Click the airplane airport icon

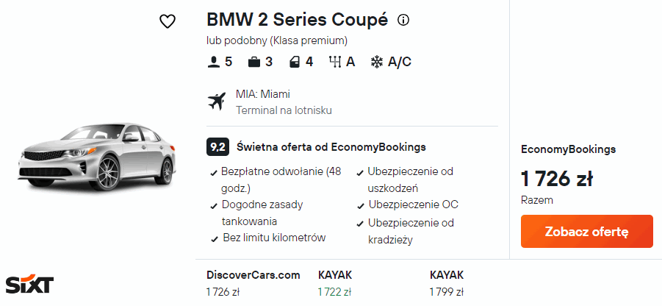(217, 102)
